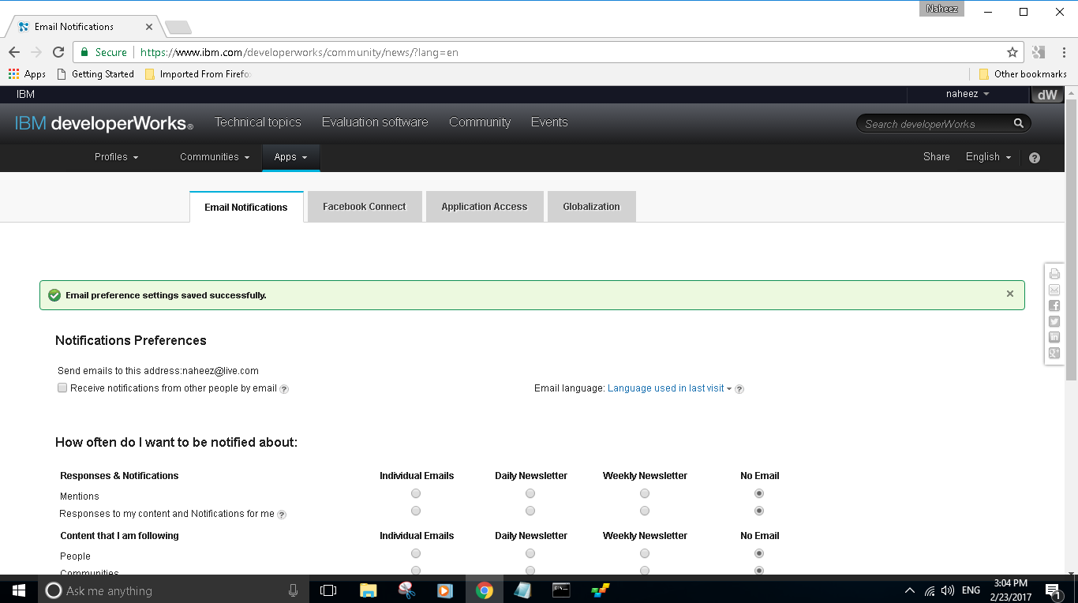This screenshot has height=603, width=1078.
Task: Show help for Receive notifications option
Action: pyautogui.click(x=284, y=389)
